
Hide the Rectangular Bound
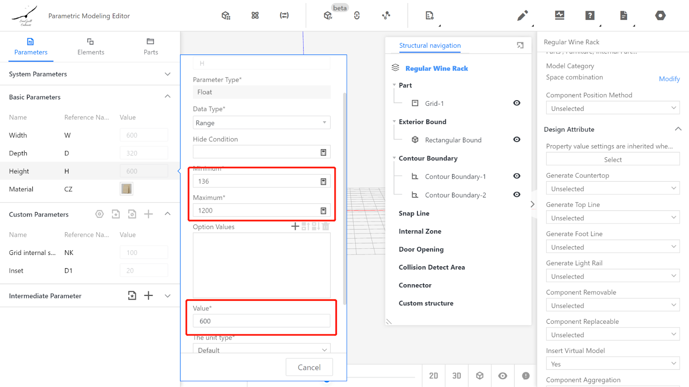[x=517, y=140]
